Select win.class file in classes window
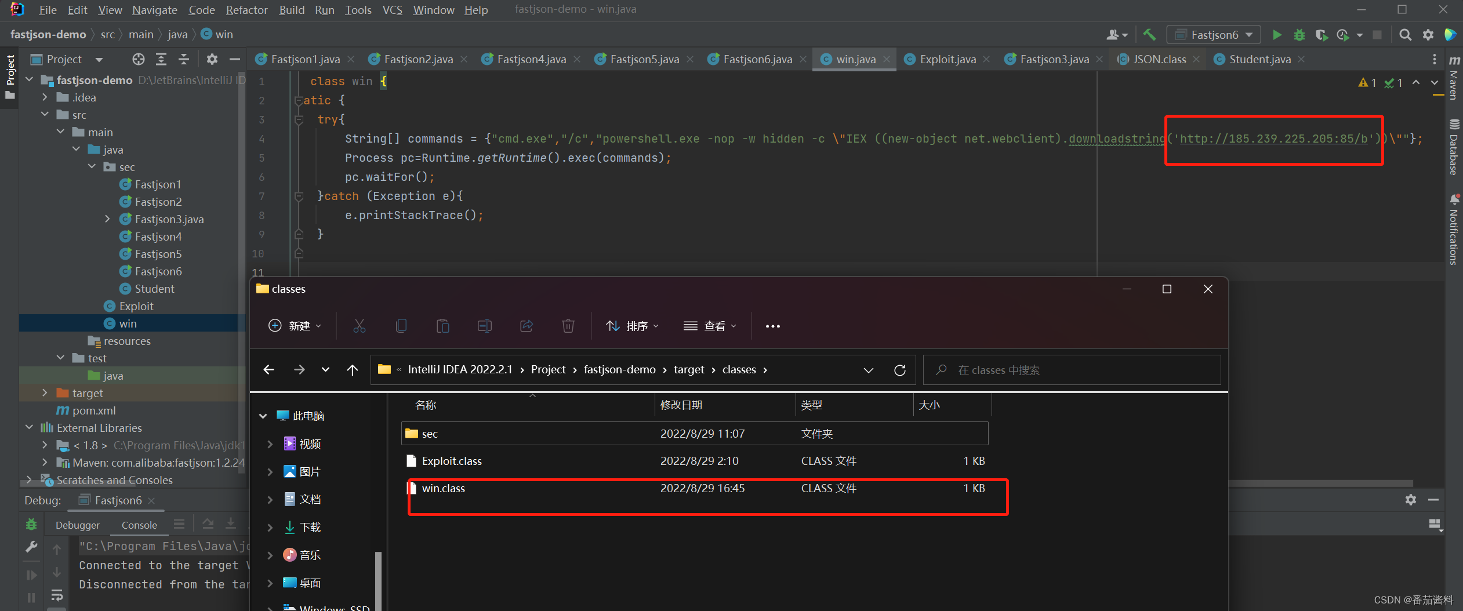The image size is (1463, 611). click(x=695, y=488)
